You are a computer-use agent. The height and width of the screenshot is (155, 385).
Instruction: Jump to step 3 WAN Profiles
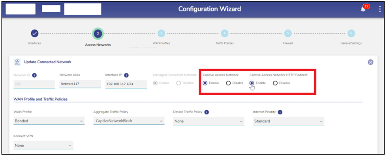pyautogui.click(x=161, y=33)
